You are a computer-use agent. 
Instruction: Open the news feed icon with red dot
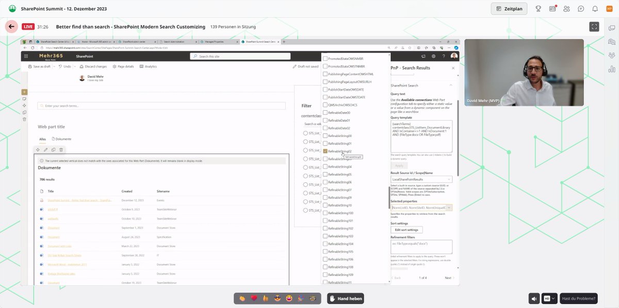point(553,8)
